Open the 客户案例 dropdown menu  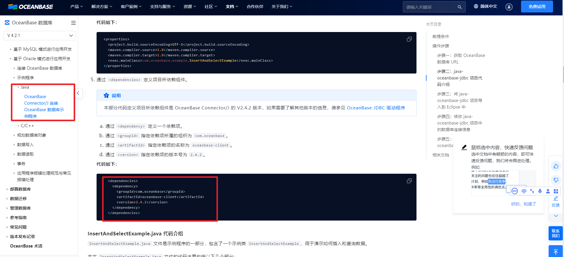(x=131, y=7)
